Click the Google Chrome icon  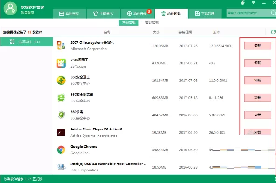tap(61, 150)
